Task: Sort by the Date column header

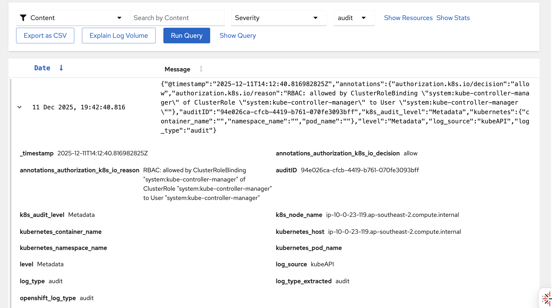Action: 42,68
